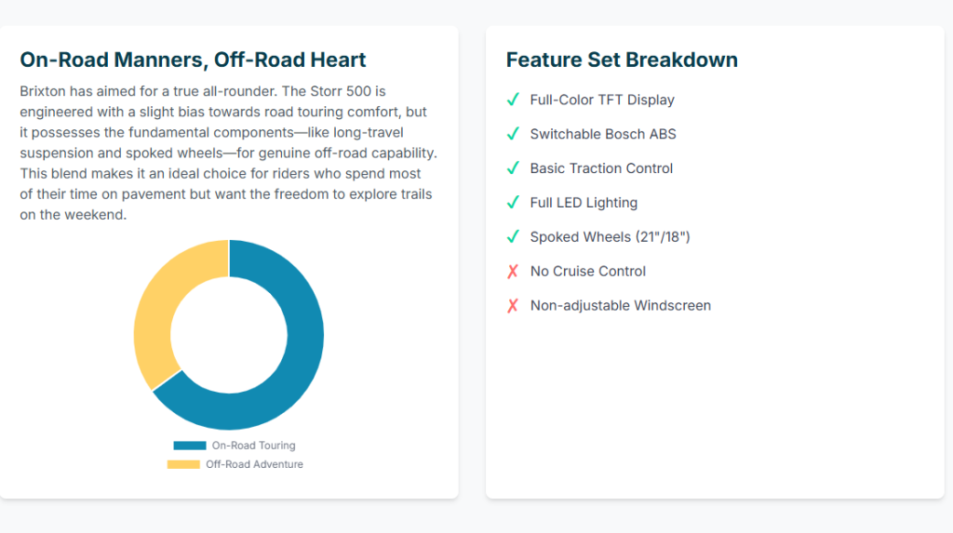Click the checkmark beside Spoked Wheels
953x533 pixels.
512,237
